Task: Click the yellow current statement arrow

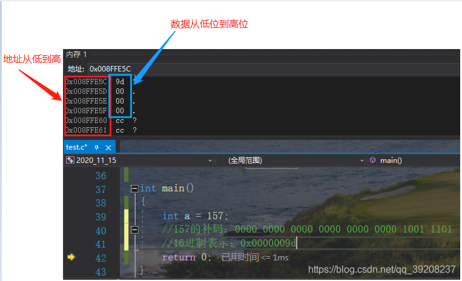Action: coord(71,257)
